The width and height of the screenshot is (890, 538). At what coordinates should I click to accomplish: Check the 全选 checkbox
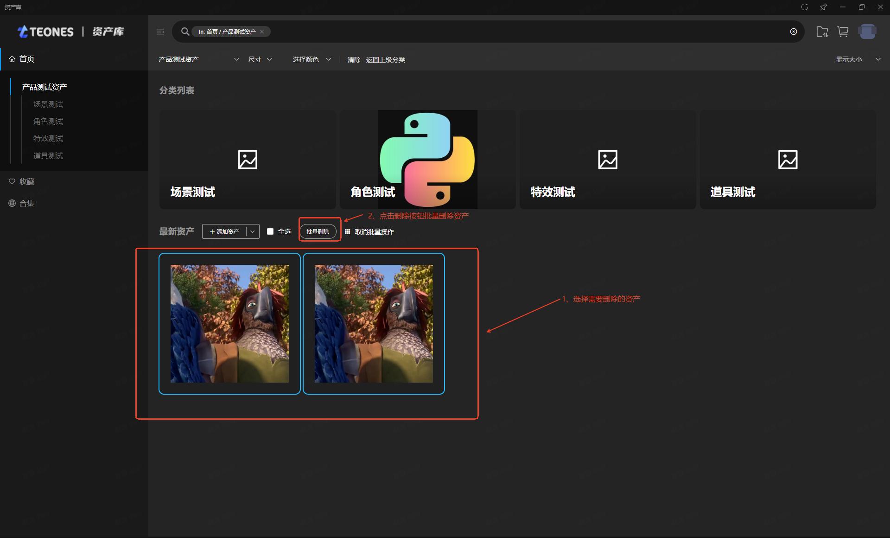pos(270,231)
